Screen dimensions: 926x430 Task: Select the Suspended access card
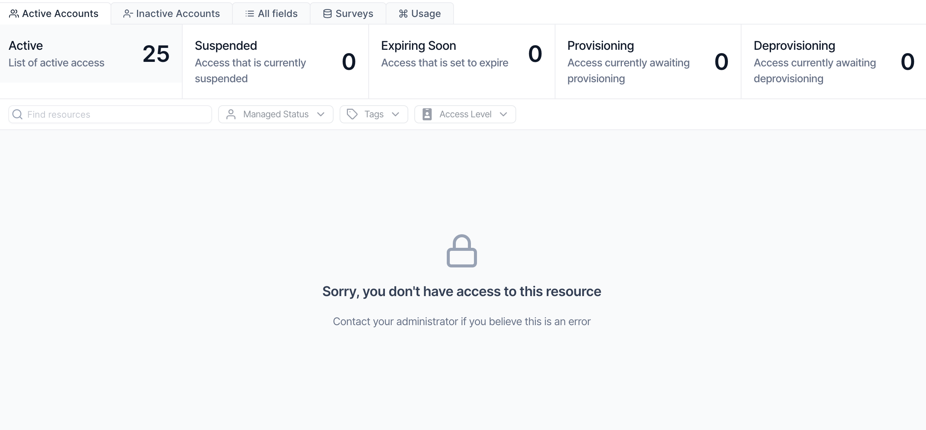[275, 62]
